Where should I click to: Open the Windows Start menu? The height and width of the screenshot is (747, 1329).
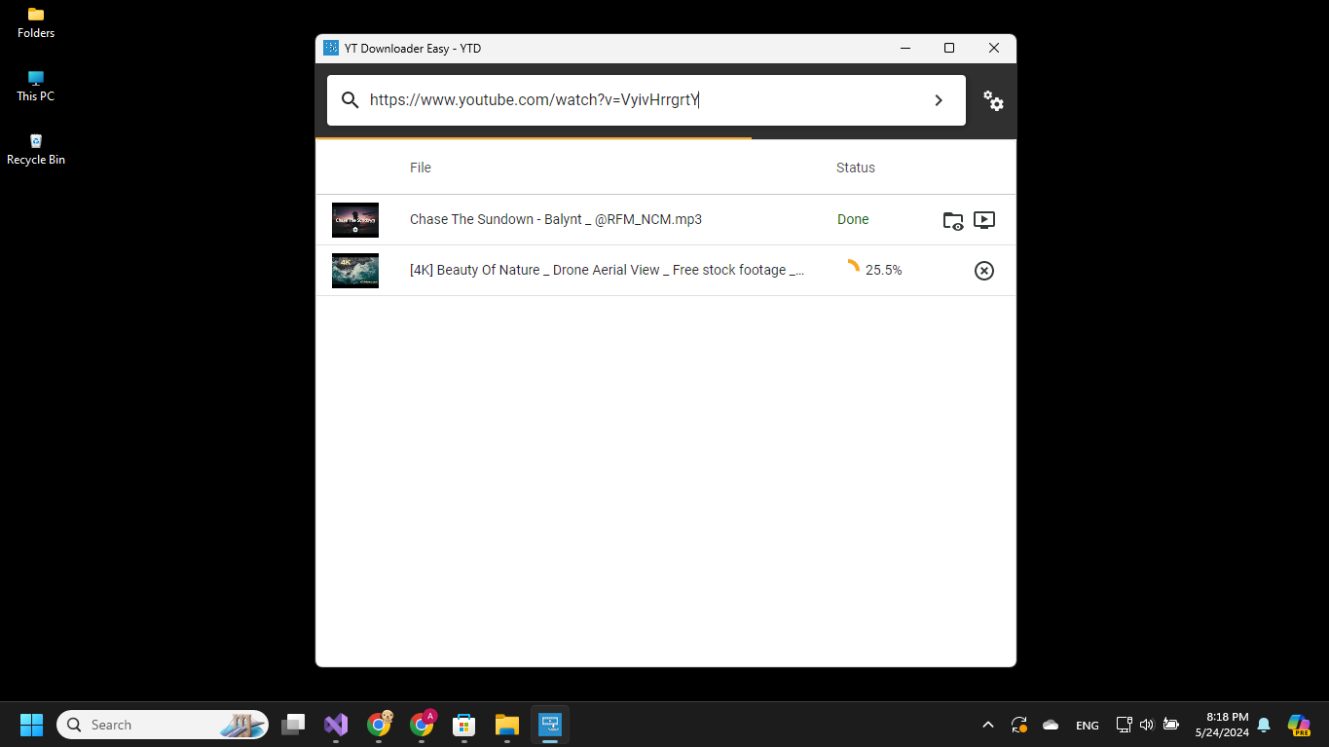(x=32, y=725)
